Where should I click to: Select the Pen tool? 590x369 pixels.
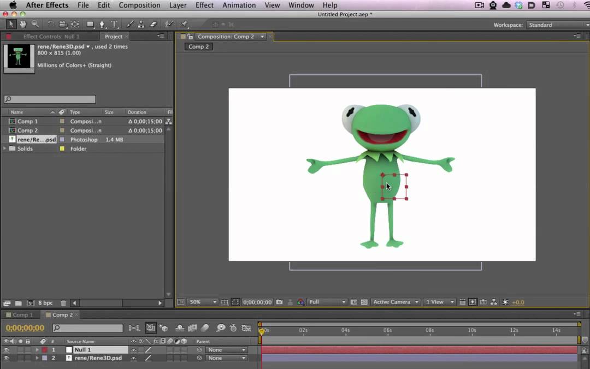click(102, 25)
